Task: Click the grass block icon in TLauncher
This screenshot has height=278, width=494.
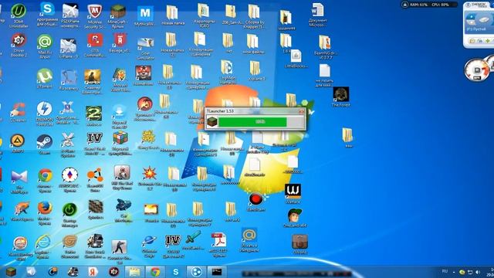Action: (x=212, y=122)
